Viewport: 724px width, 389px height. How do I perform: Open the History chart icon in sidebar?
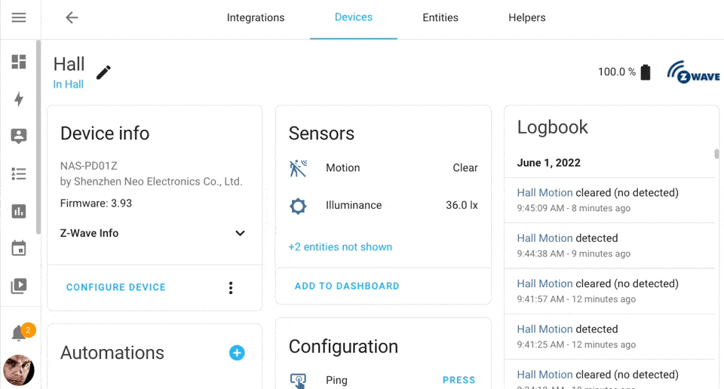coord(19,212)
